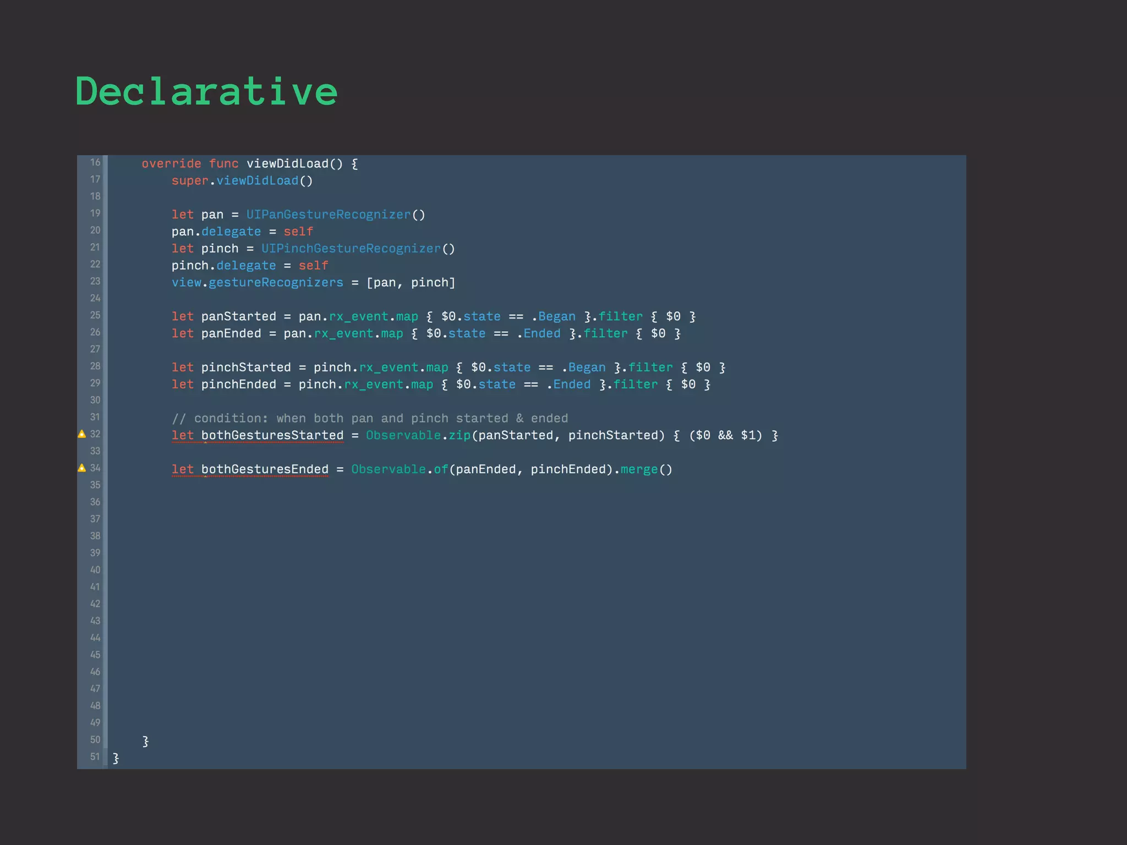
Task: Click 'super.viewDidLoad()' on line 17
Action: coord(242,181)
